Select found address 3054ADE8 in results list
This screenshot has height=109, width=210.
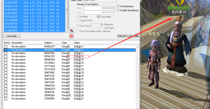click(34, 20)
